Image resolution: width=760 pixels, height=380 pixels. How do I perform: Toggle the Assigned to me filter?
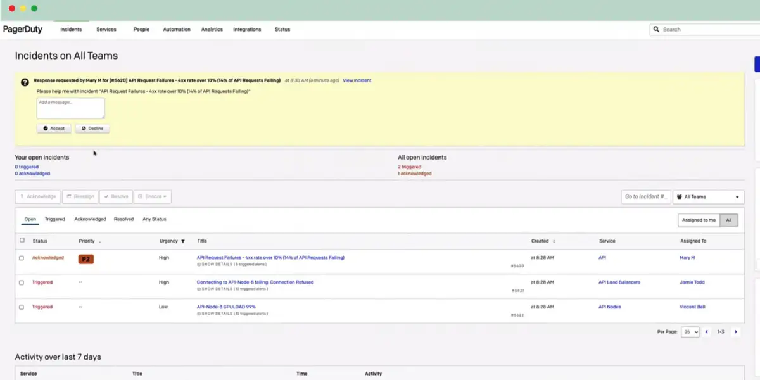click(x=699, y=220)
